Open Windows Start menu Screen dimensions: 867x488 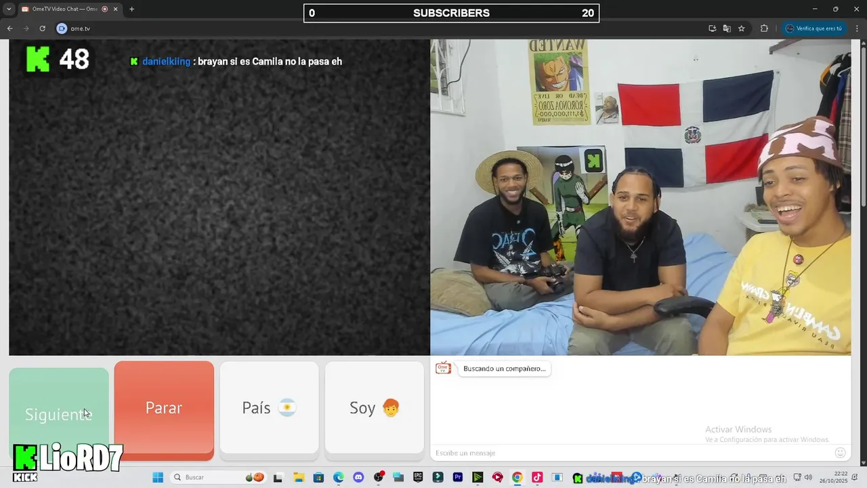[x=158, y=477]
